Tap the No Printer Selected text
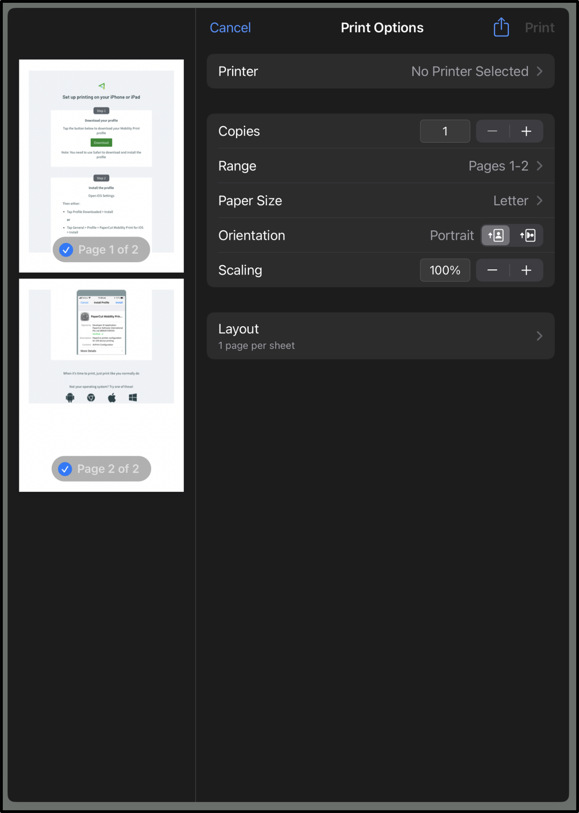Image resolution: width=579 pixels, height=813 pixels. tap(470, 71)
